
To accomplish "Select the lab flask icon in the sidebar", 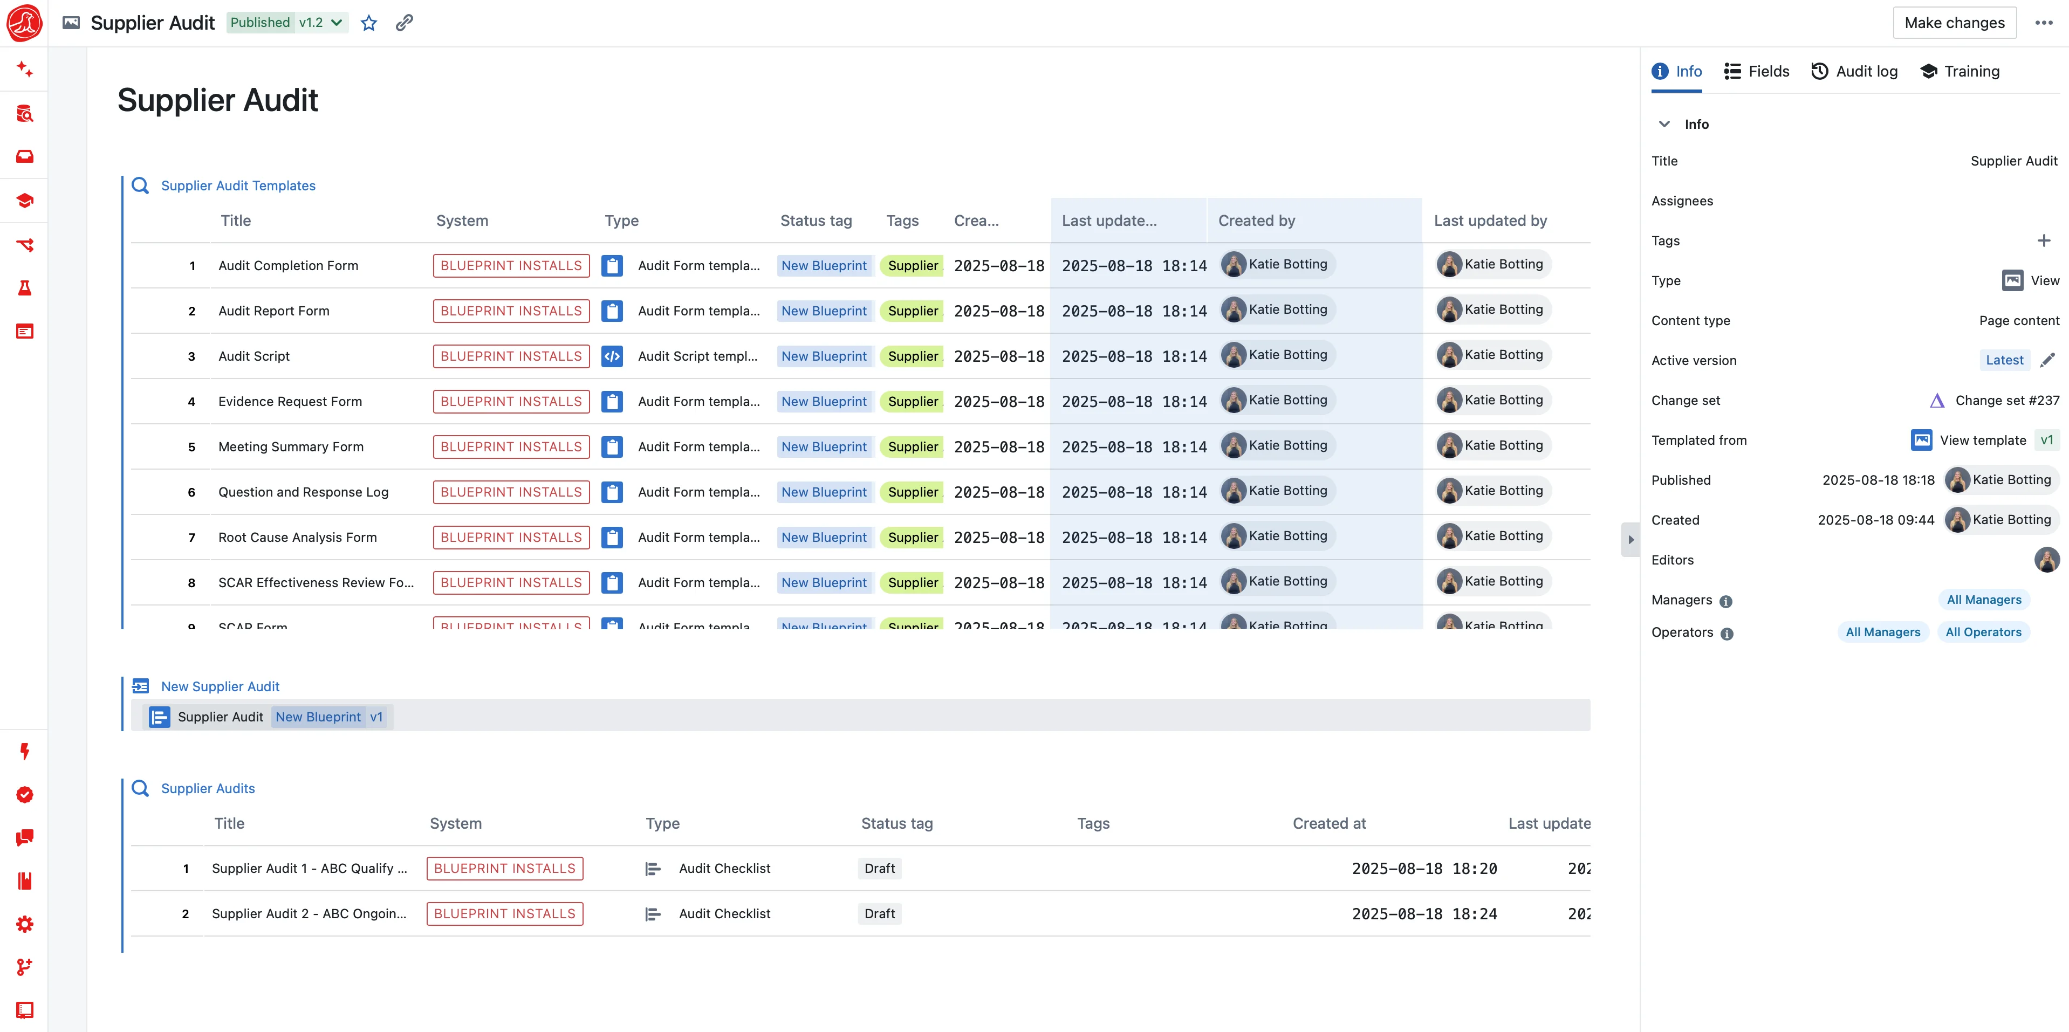I will click(25, 288).
